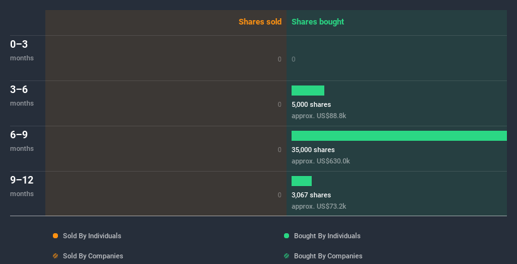Click the 5,000 shares value text
The width and height of the screenshot is (517, 264).
pyautogui.click(x=311, y=104)
